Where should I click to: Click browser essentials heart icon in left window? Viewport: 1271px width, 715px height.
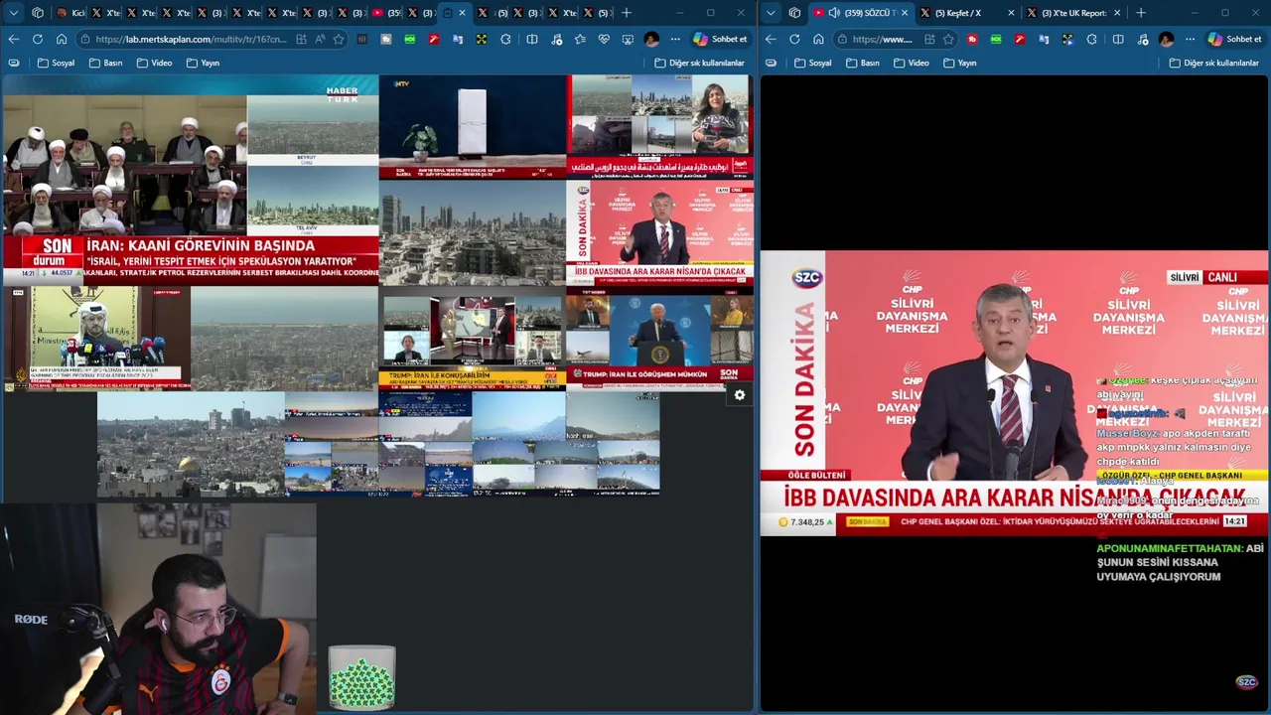click(x=604, y=39)
